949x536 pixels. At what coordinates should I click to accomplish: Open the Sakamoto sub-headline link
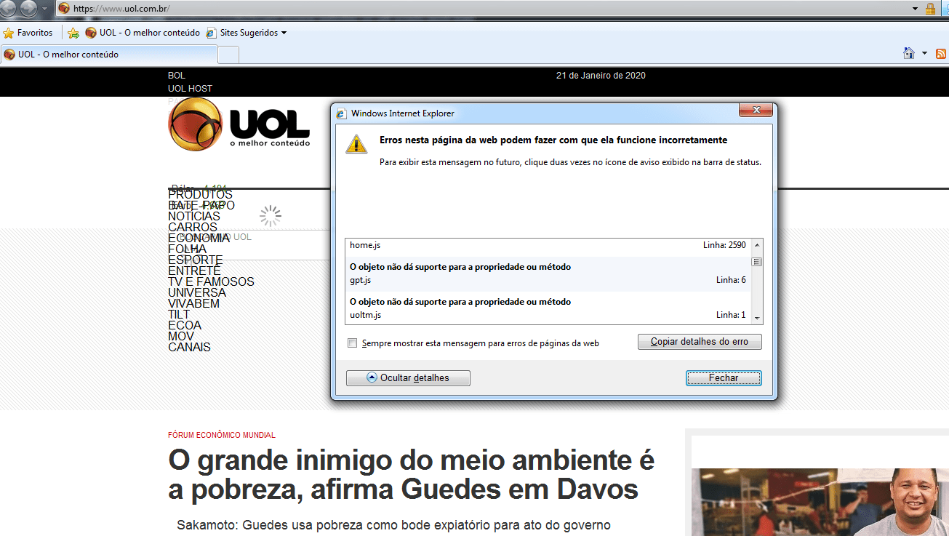pos(393,525)
